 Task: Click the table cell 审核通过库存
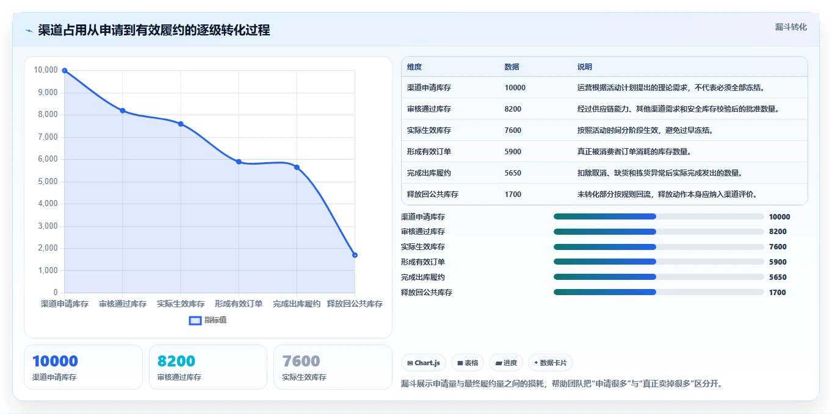click(429, 109)
